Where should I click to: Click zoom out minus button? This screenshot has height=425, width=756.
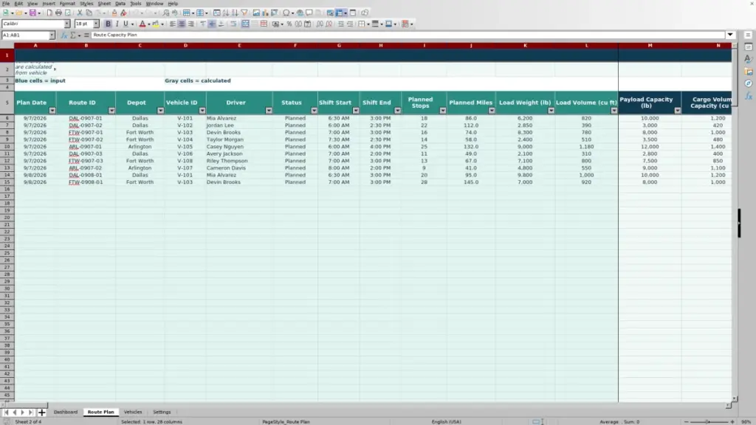(x=686, y=422)
